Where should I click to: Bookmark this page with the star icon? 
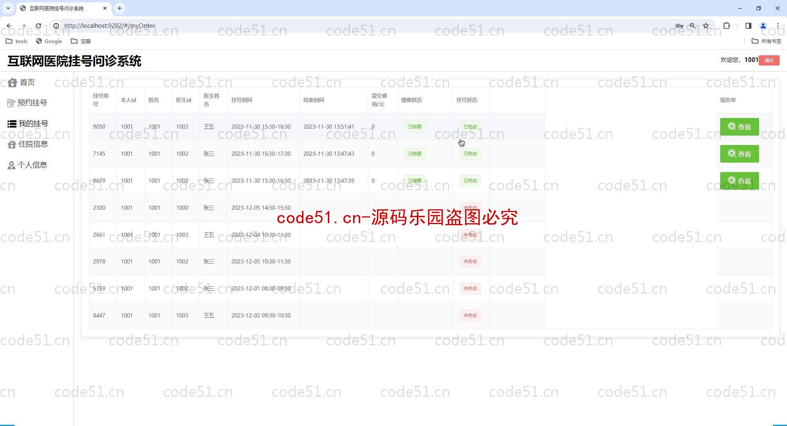(706, 26)
